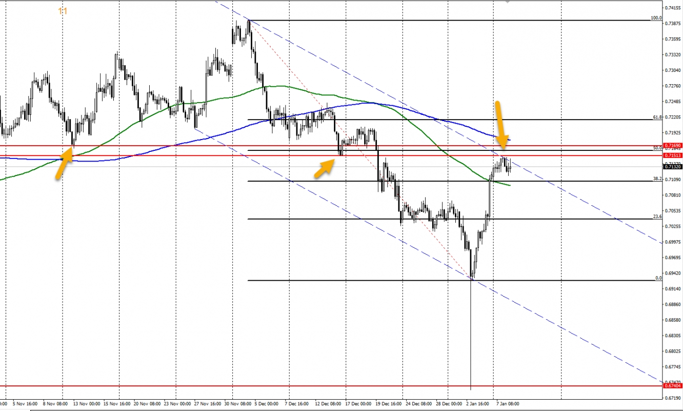Screen dimensions: 683x411
Task: Click the 0.69420 price scale value
Action: pos(673,273)
